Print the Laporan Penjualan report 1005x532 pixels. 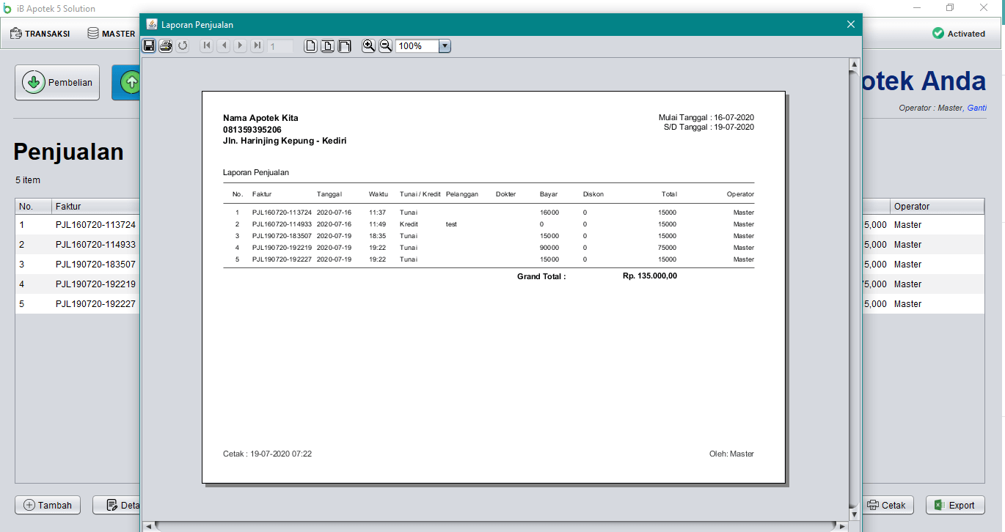(166, 45)
